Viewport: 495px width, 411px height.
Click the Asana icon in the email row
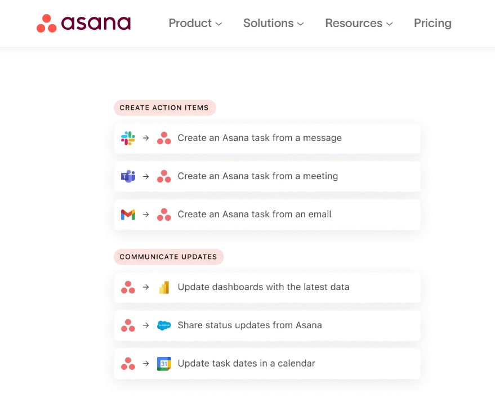pyautogui.click(x=164, y=215)
